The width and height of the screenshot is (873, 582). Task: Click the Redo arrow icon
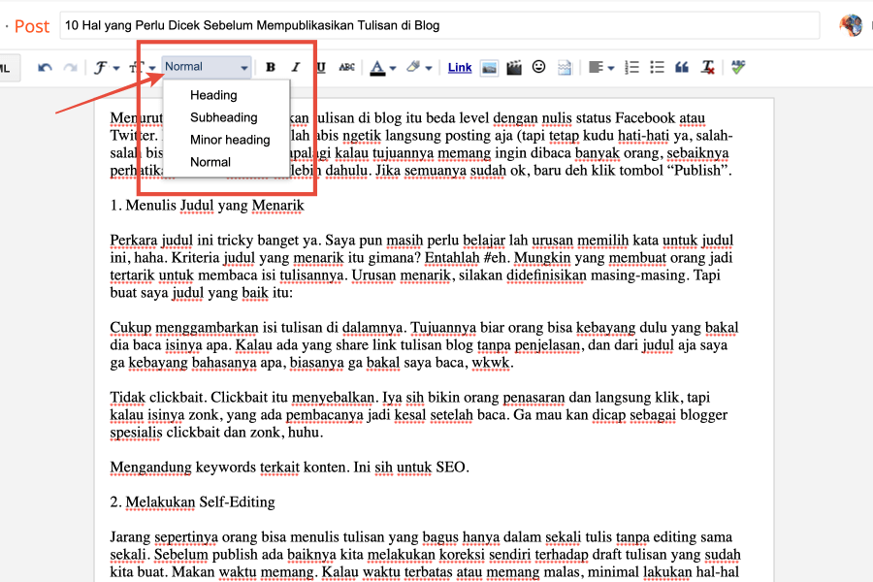[70, 67]
